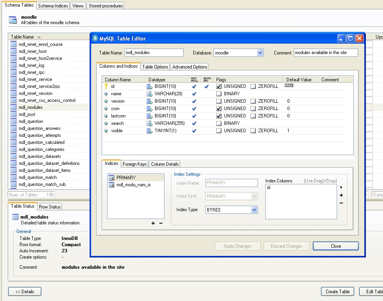The image size is (383, 301).
Task: Click the Edit Table button
Action: (x=371, y=292)
